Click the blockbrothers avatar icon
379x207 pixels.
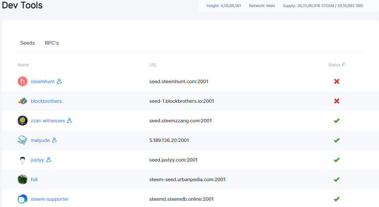pyautogui.click(x=22, y=101)
